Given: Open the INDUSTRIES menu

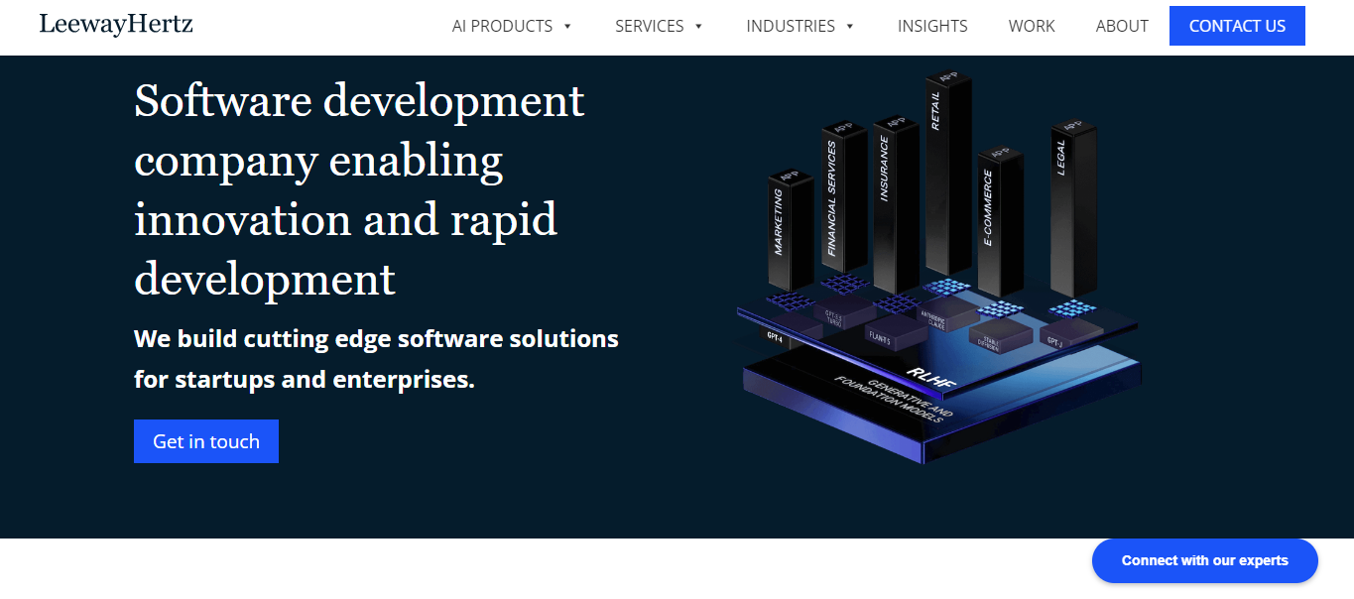Looking at the screenshot, I should (x=791, y=27).
